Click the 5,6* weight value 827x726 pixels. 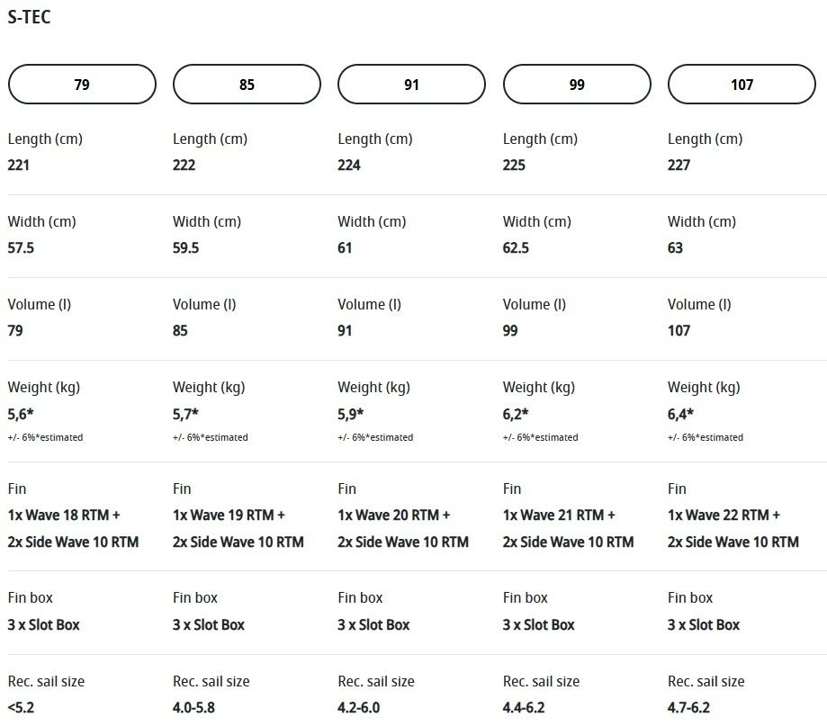(21, 414)
